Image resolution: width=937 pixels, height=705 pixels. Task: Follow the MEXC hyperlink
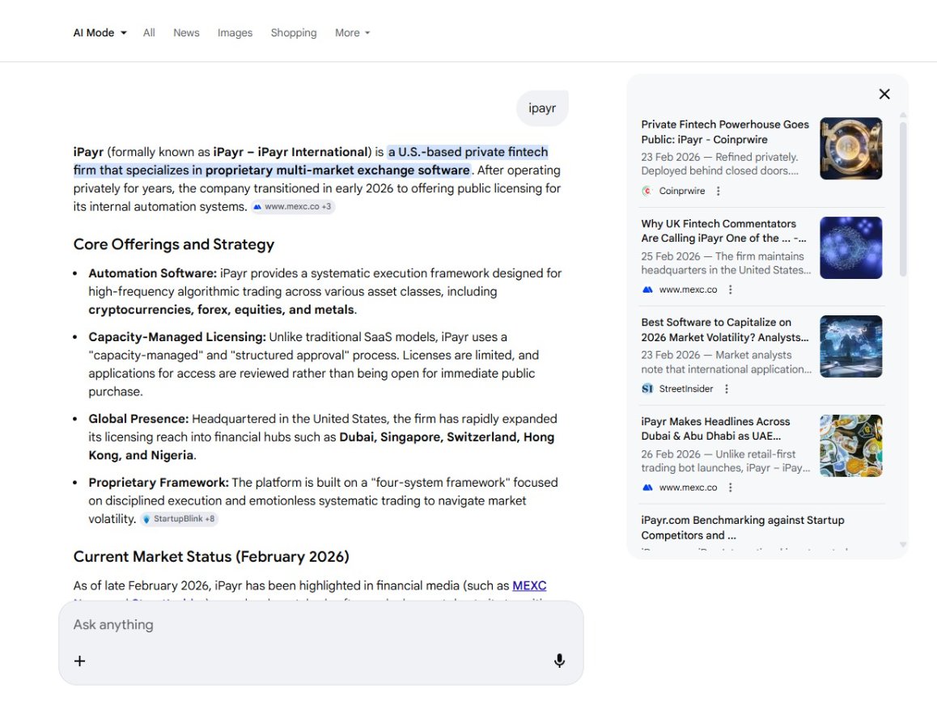(x=529, y=585)
